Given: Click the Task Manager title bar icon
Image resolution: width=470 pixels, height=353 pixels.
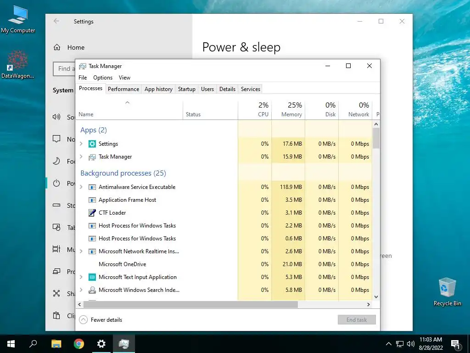Looking at the screenshot, I should pos(83,66).
